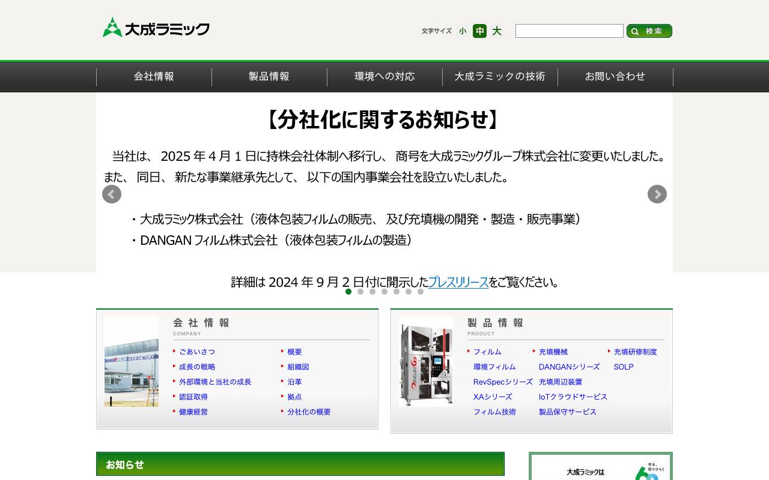Click the magnifier icon on the search button
This screenshot has width=769, height=480.
coord(635,31)
